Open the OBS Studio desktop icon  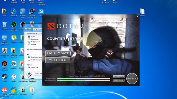[23, 26]
